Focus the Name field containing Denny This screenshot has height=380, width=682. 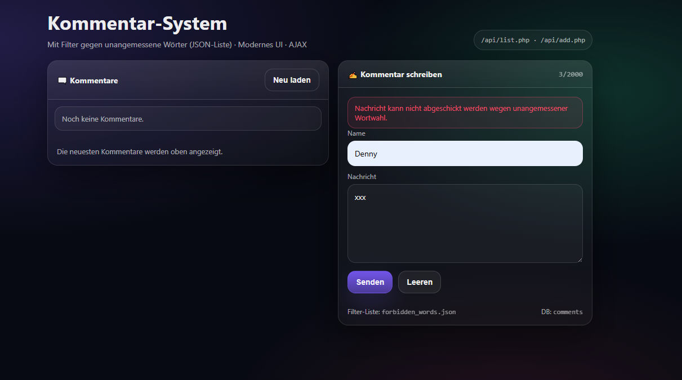point(465,154)
